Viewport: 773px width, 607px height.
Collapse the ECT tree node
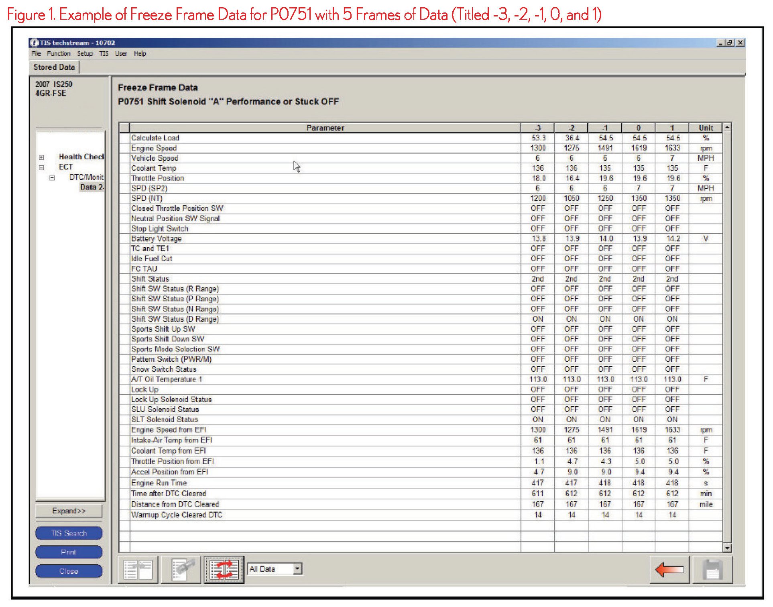(42, 167)
